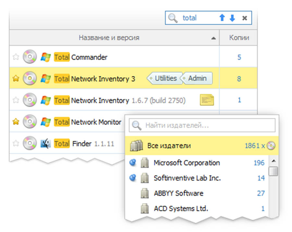Toggle favorite star for Total Commander
292x232 pixels.
click(16, 57)
